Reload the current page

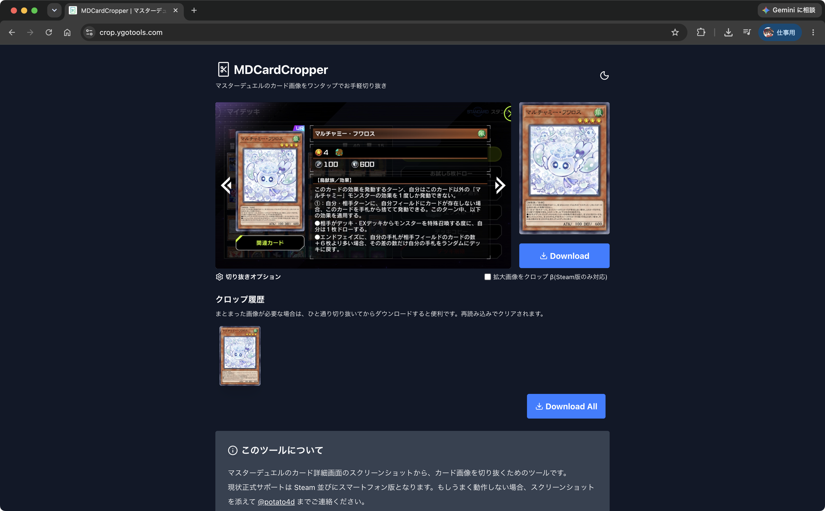[49, 32]
